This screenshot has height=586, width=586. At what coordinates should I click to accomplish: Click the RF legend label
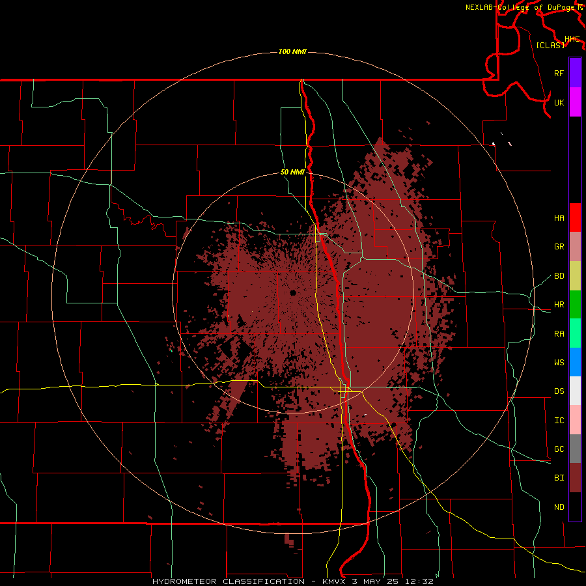pyautogui.click(x=559, y=73)
